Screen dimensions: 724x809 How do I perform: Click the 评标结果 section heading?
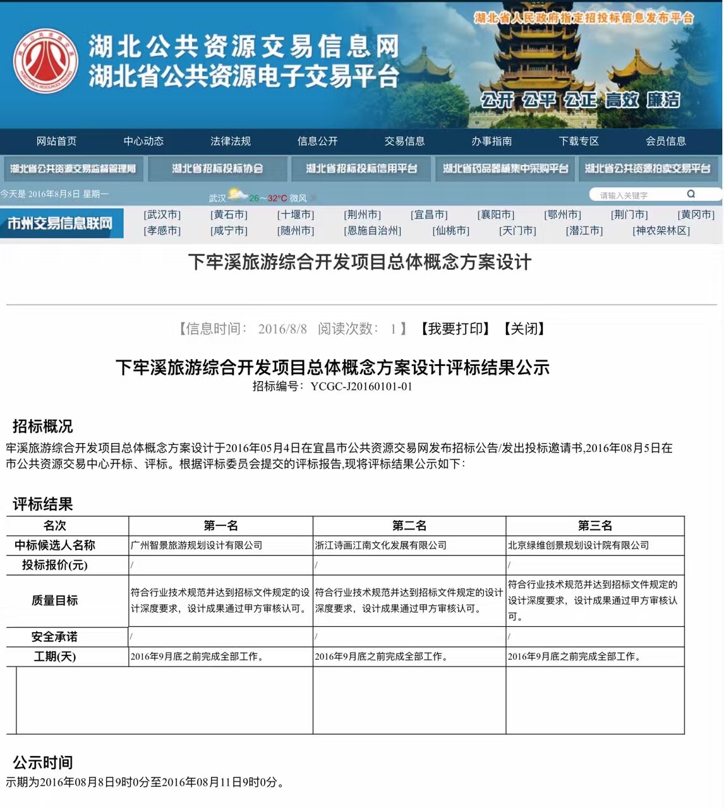click(x=43, y=504)
